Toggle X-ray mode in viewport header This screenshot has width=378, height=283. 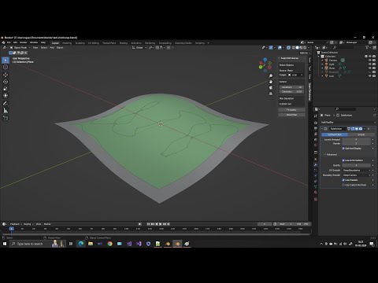[288, 48]
